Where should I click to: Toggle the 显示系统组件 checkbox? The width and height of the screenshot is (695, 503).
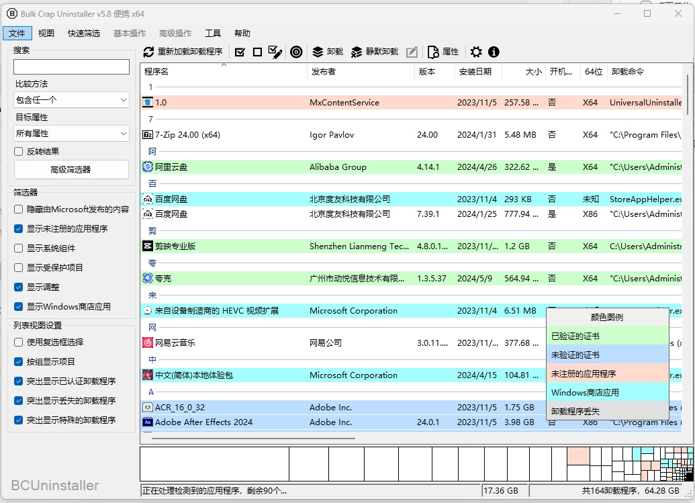pos(19,248)
